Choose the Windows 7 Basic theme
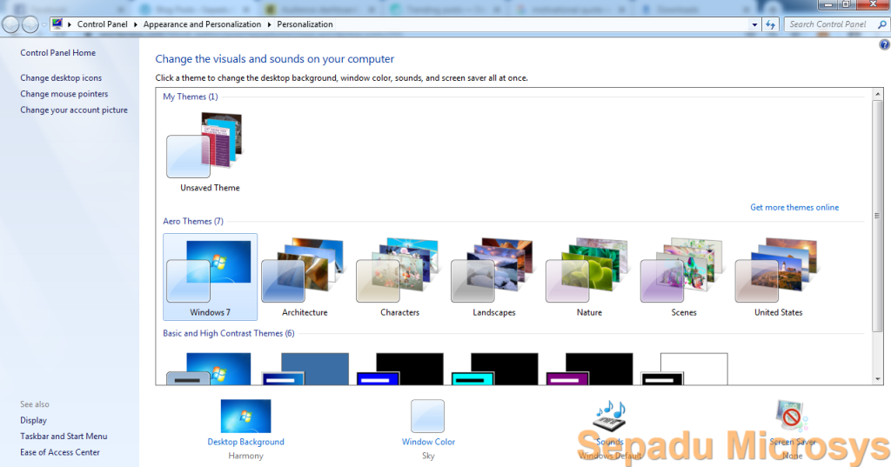The width and height of the screenshot is (891, 467). pyautogui.click(x=210, y=368)
